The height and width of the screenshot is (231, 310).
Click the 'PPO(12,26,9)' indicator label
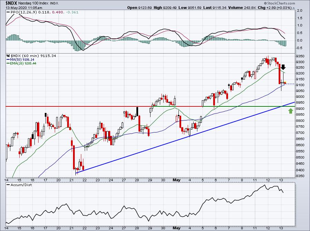(24, 12)
